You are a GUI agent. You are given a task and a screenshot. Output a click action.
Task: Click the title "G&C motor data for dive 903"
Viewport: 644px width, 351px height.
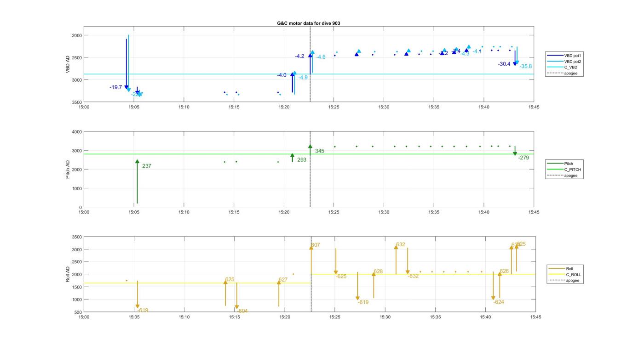[309, 23]
